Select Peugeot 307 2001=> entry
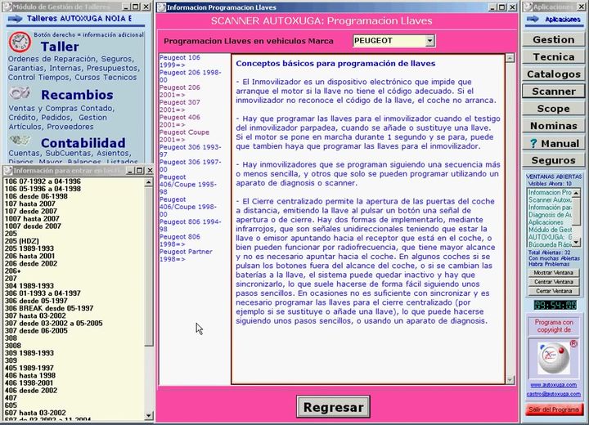589x425 pixels. click(x=179, y=106)
